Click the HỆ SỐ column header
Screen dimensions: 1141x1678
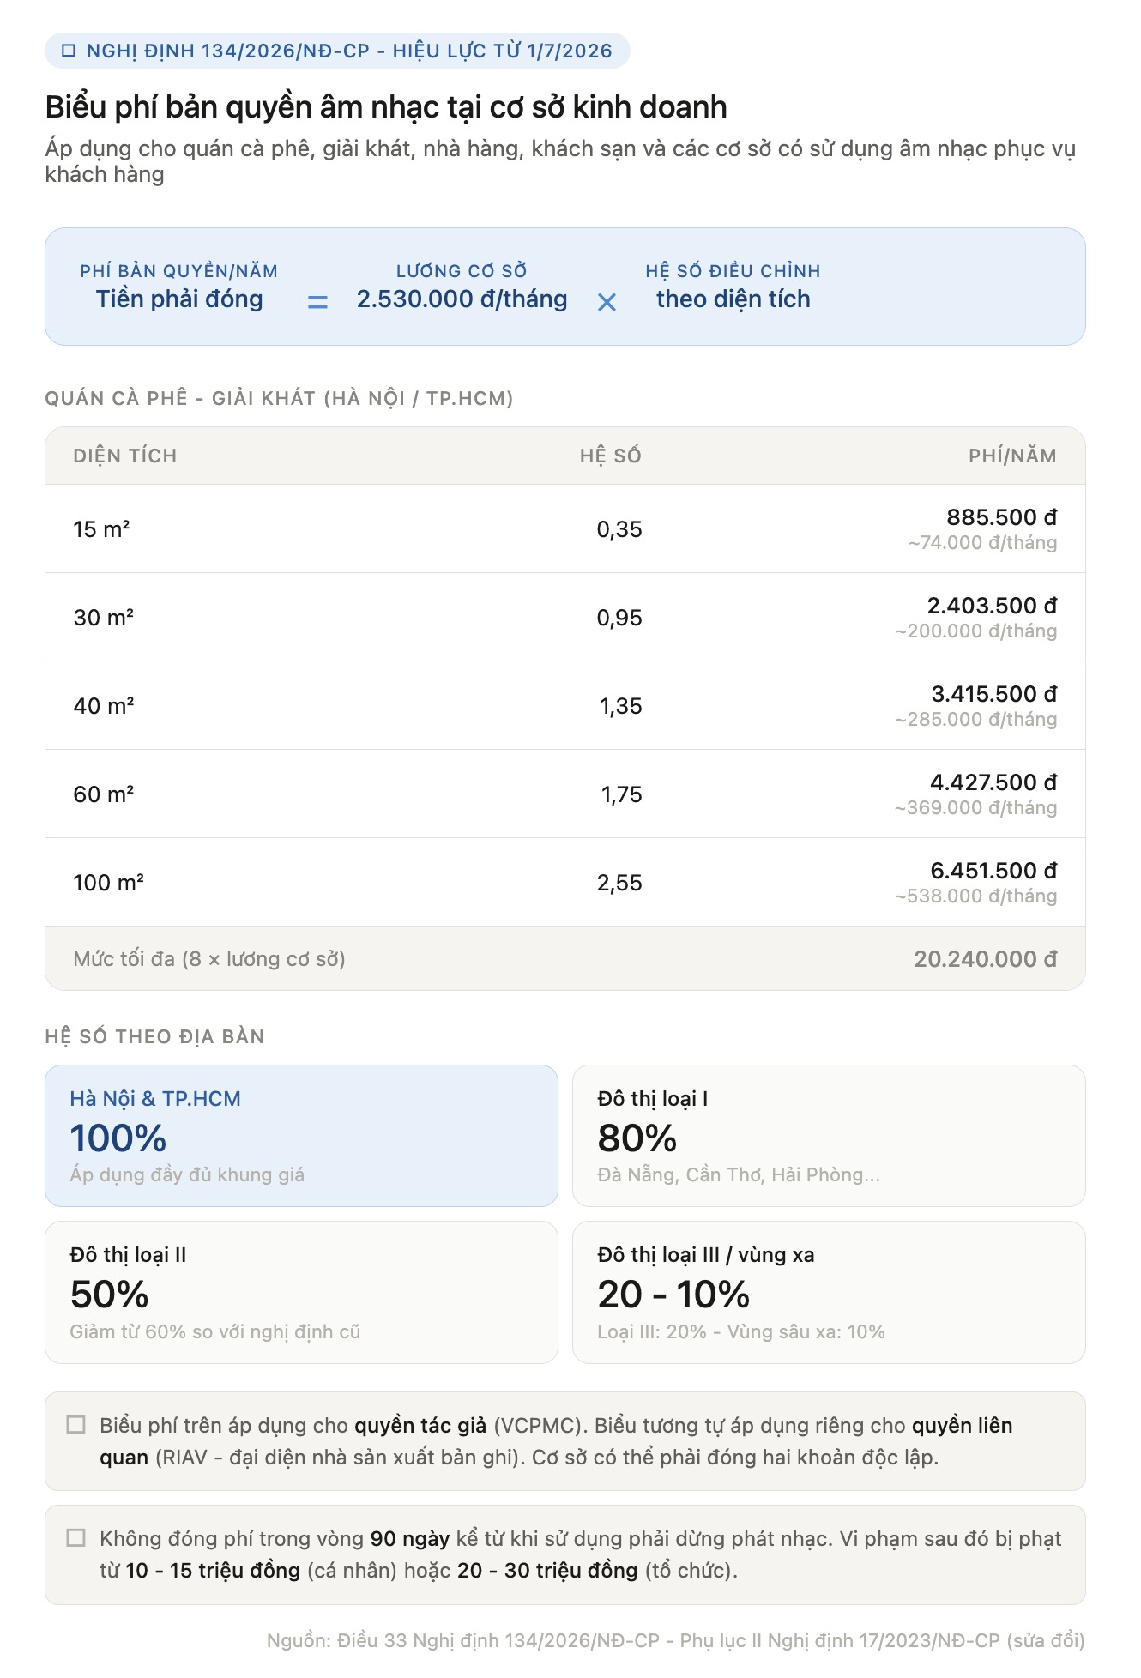610,456
